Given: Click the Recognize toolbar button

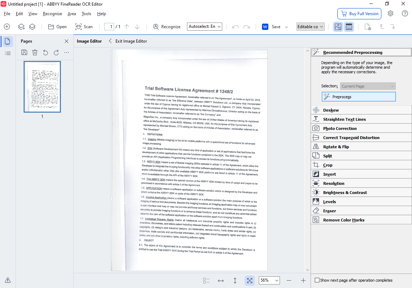Looking at the screenshot, I should coord(167,26).
